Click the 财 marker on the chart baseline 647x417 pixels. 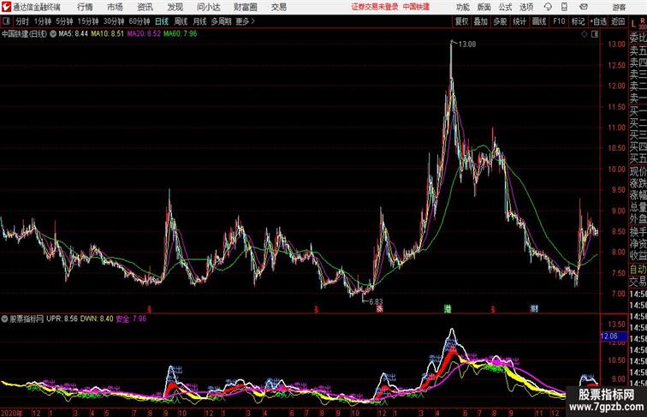pyautogui.click(x=534, y=308)
